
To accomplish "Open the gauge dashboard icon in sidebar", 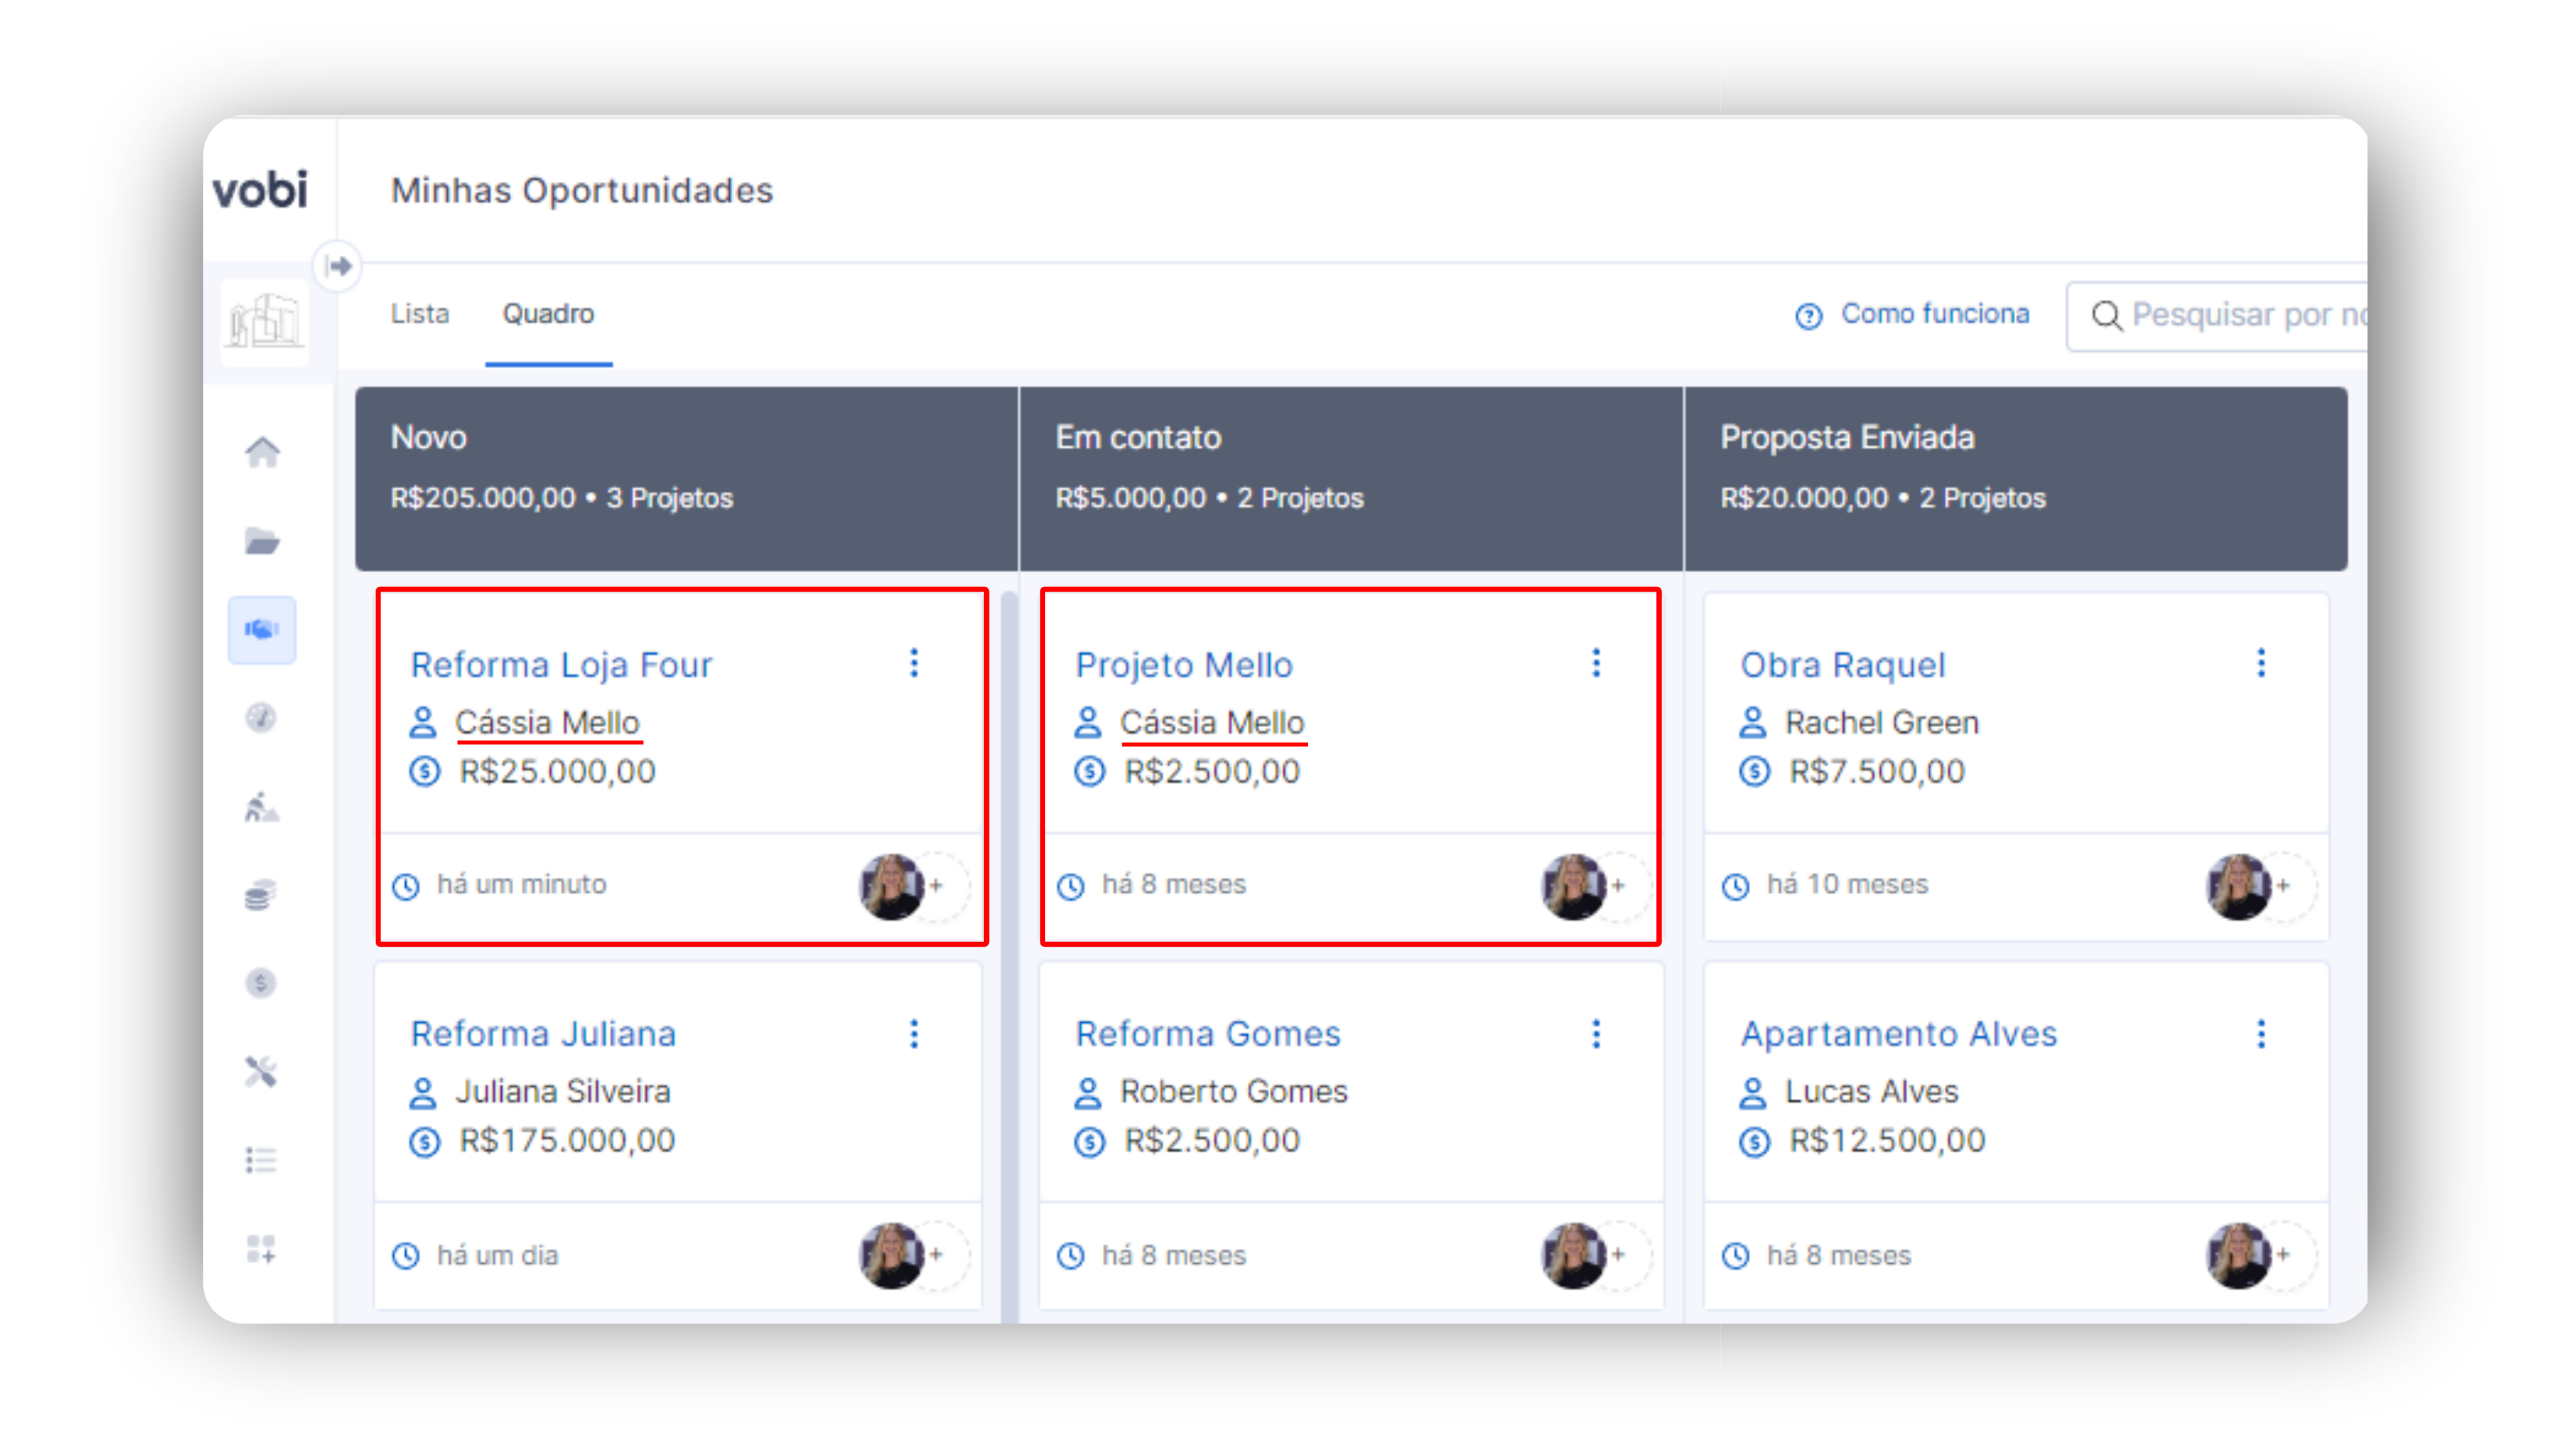I will coord(261,718).
